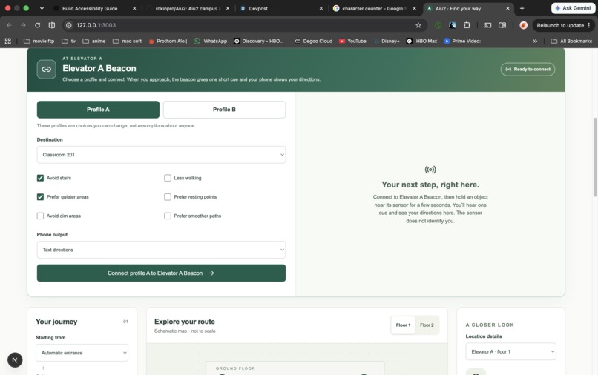The width and height of the screenshot is (598, 375).
Task: Open the Starting from dropdown
Action: pos(82,353)
